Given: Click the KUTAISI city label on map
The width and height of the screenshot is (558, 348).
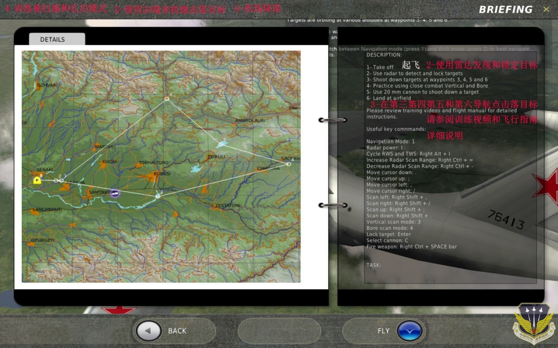Looking at the screenshot, I should [161, 173].
